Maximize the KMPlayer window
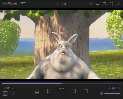Viewport: 123px width, 99px height. click(x=104, y=4)
